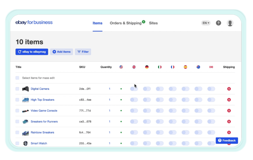Open the Rainbow Sneakers item link

click(x=42, y=132)
